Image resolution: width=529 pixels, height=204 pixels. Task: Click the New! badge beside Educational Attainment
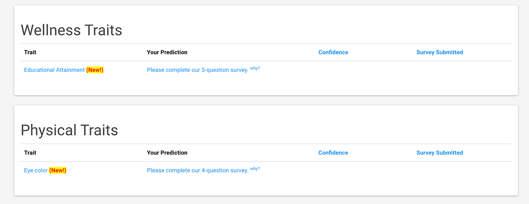coord(95,70)
